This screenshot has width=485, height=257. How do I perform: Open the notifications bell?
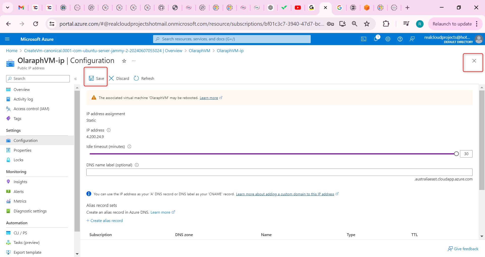tap(376, 39)
